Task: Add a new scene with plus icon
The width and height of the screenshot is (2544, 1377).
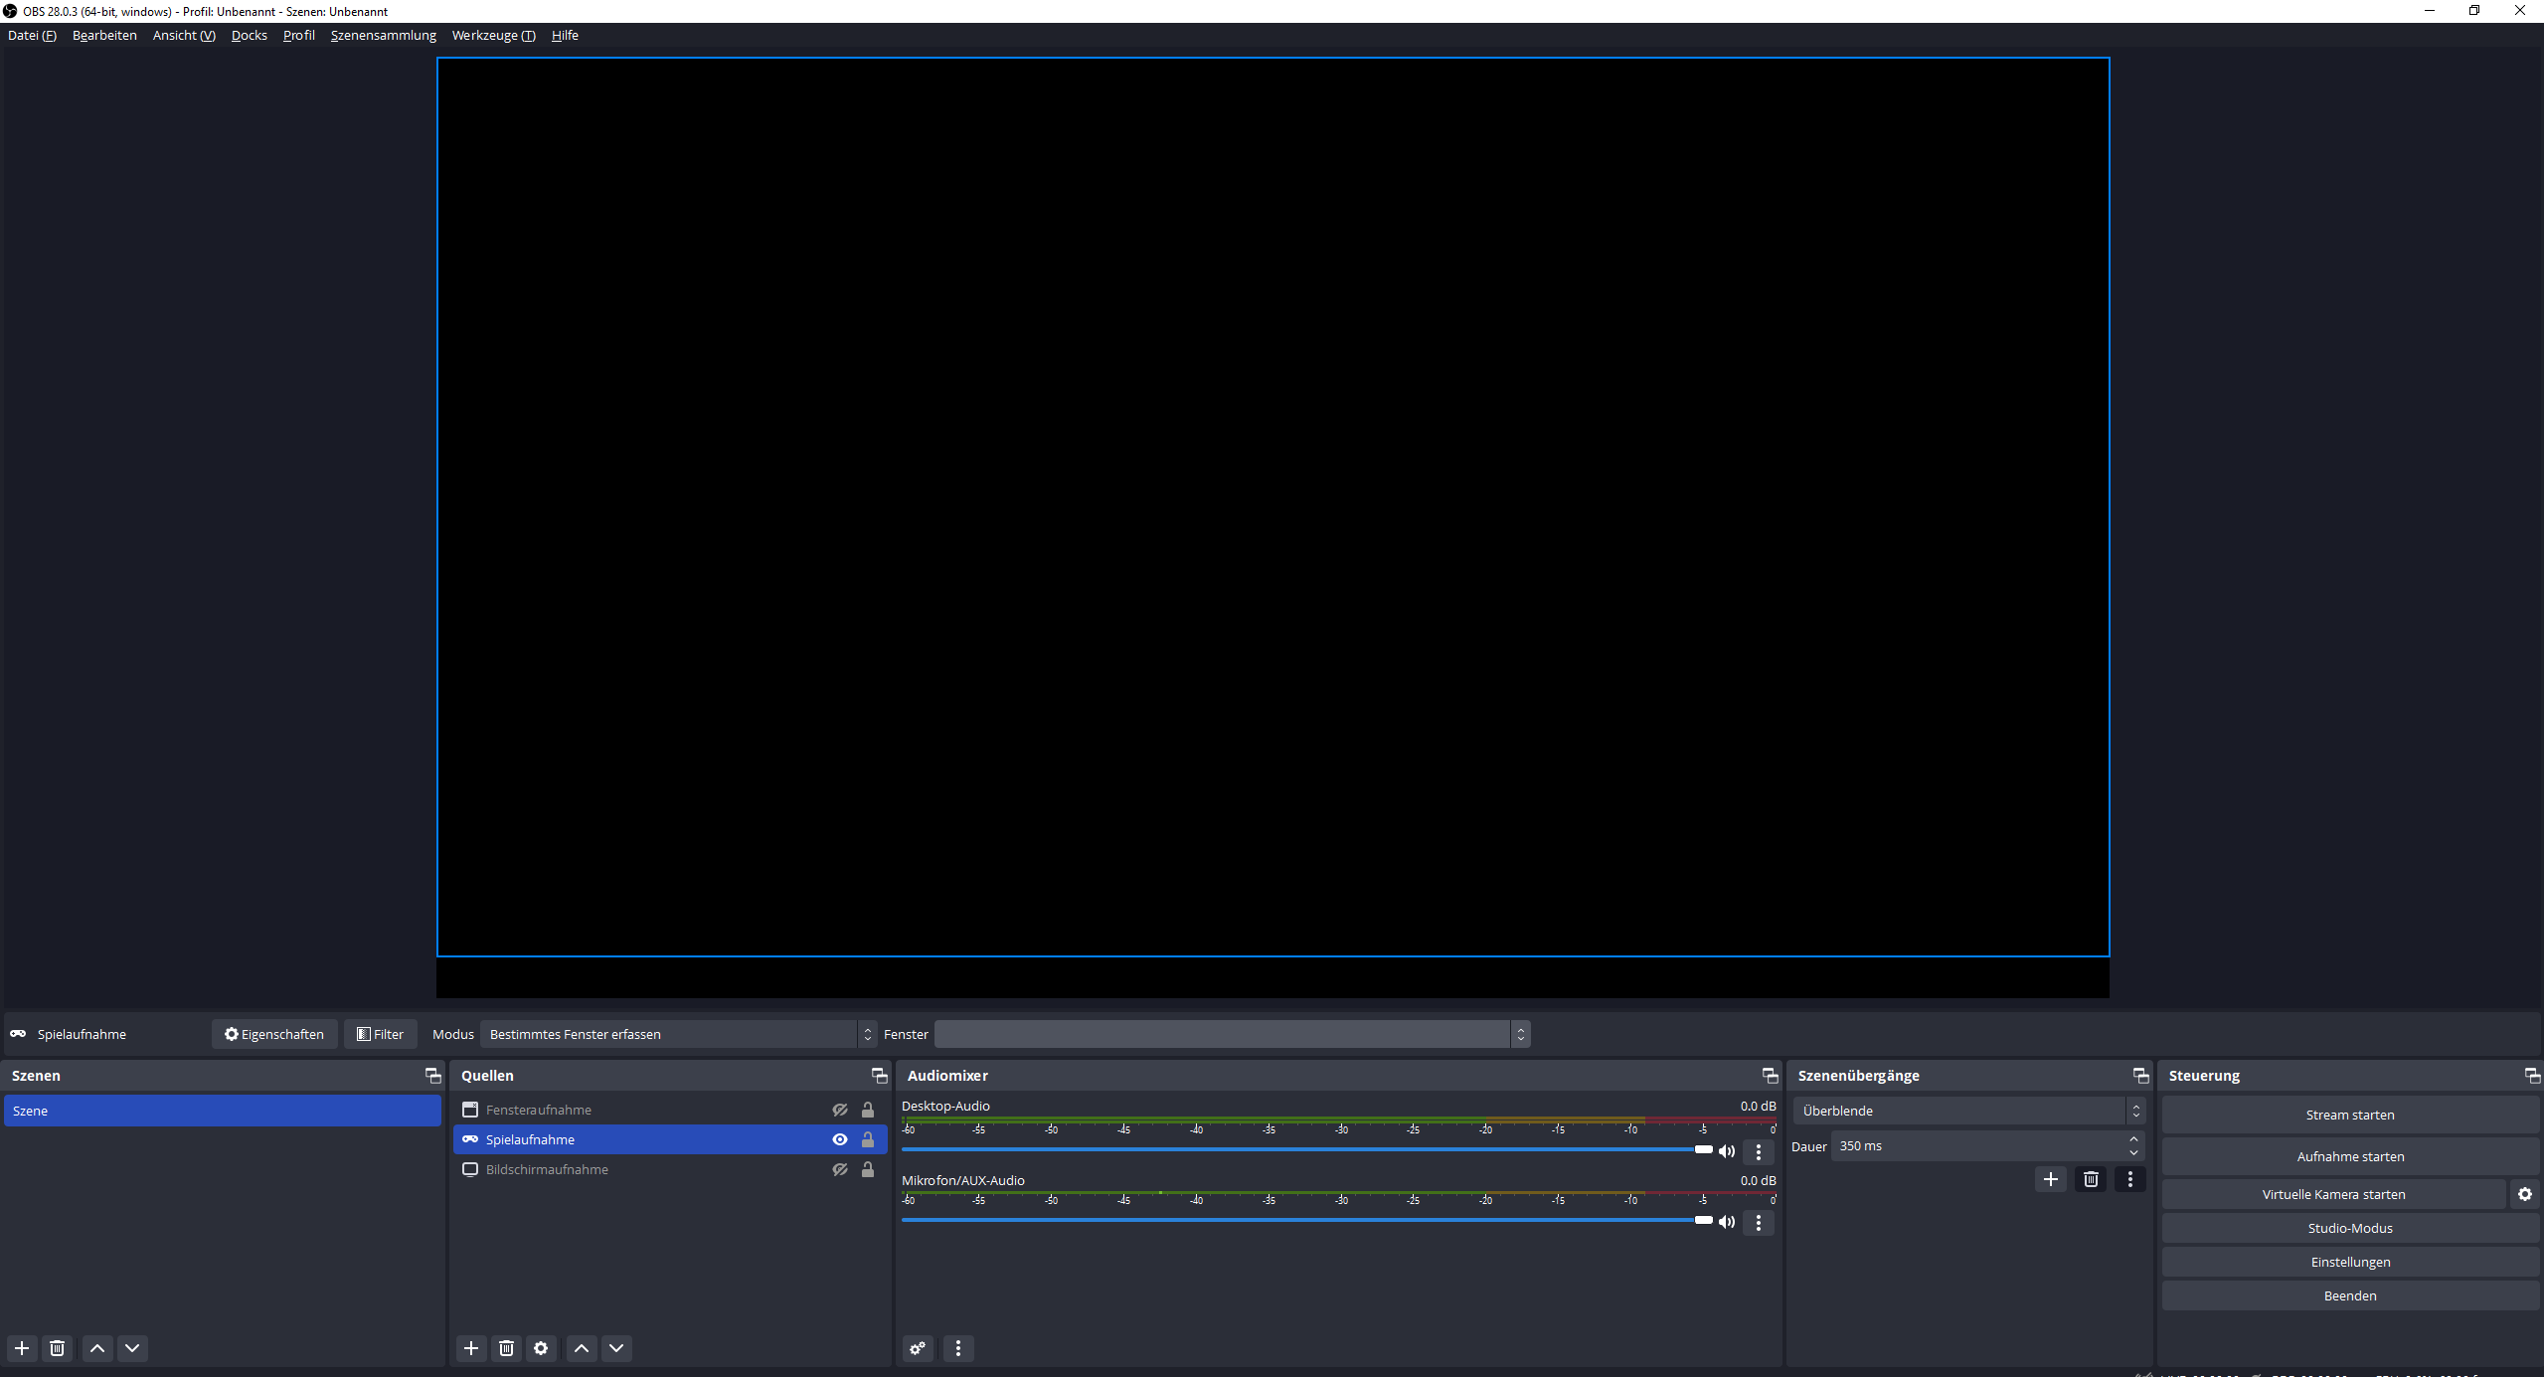Action: 22,1348
